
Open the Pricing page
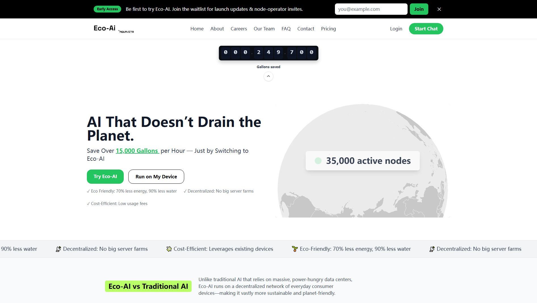click(328, 29)
